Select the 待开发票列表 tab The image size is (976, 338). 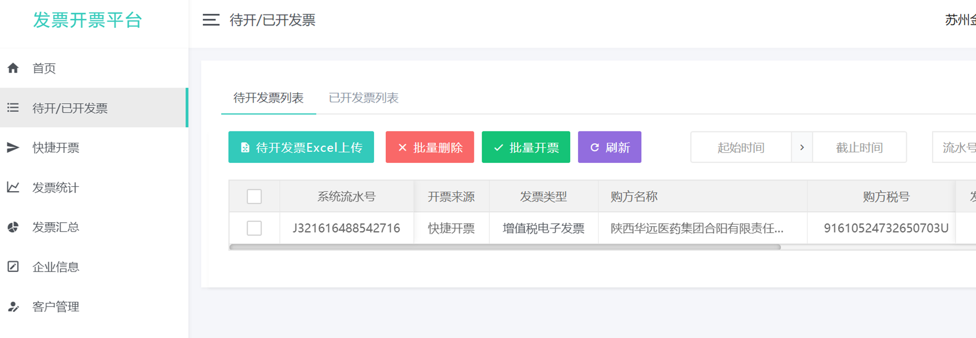pyautogui.click(x=268, y=98)
